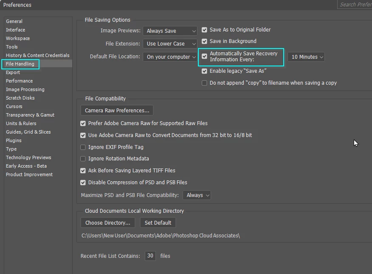Screen dimensions: 372x274
Task: Open Maximize PSD and PSB Compatibility dropdown
Action: point(197,195)
